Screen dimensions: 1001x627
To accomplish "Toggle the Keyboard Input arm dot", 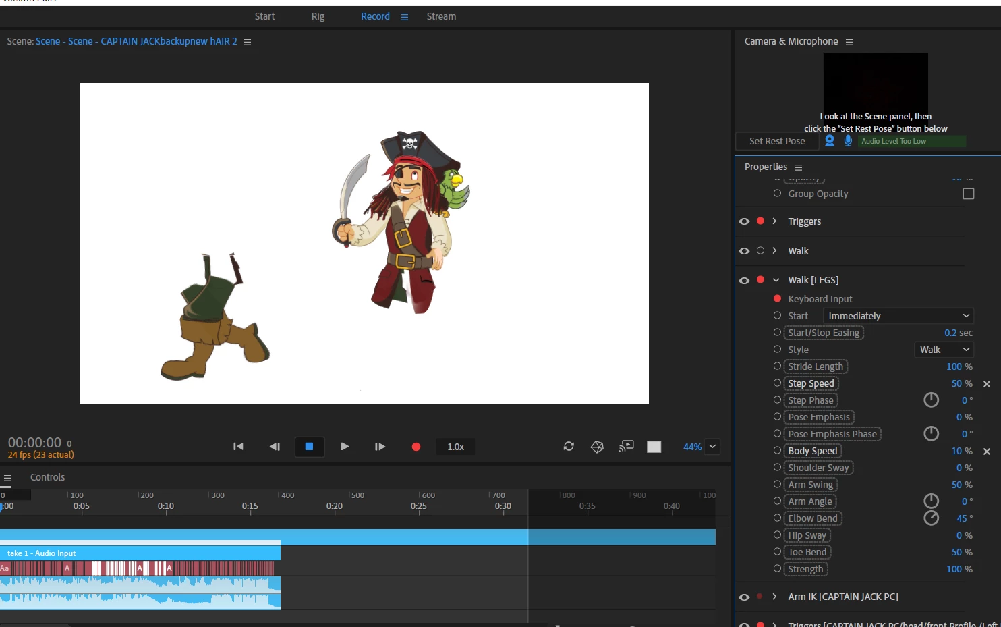I will coord(777,298).
